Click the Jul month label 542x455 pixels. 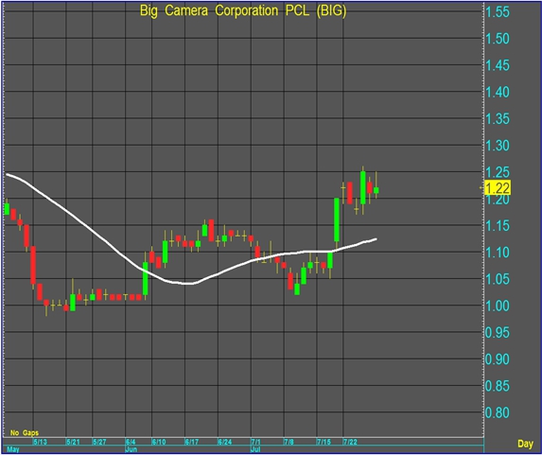[x=255, y=449]
